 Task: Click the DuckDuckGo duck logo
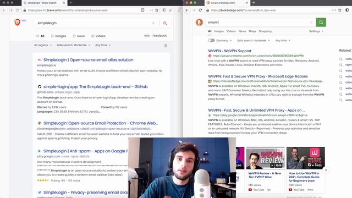[199, 22]
